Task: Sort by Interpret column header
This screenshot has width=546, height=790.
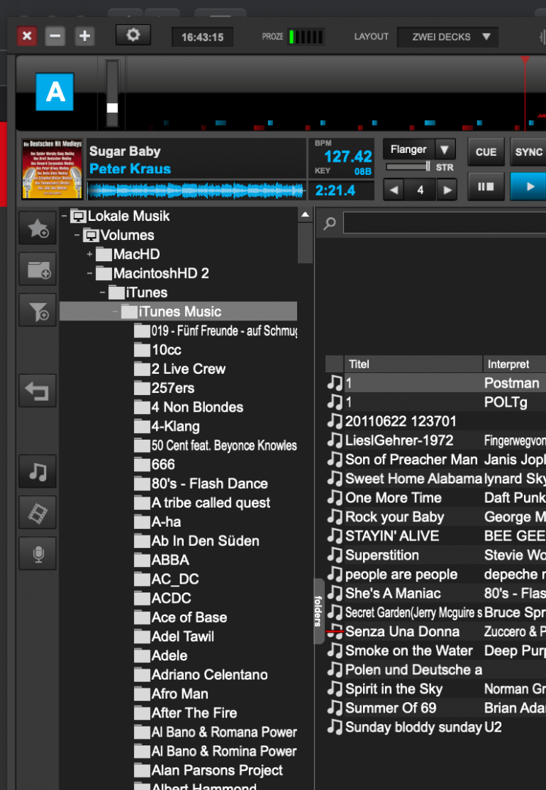Action: click(x=515, y=364)
